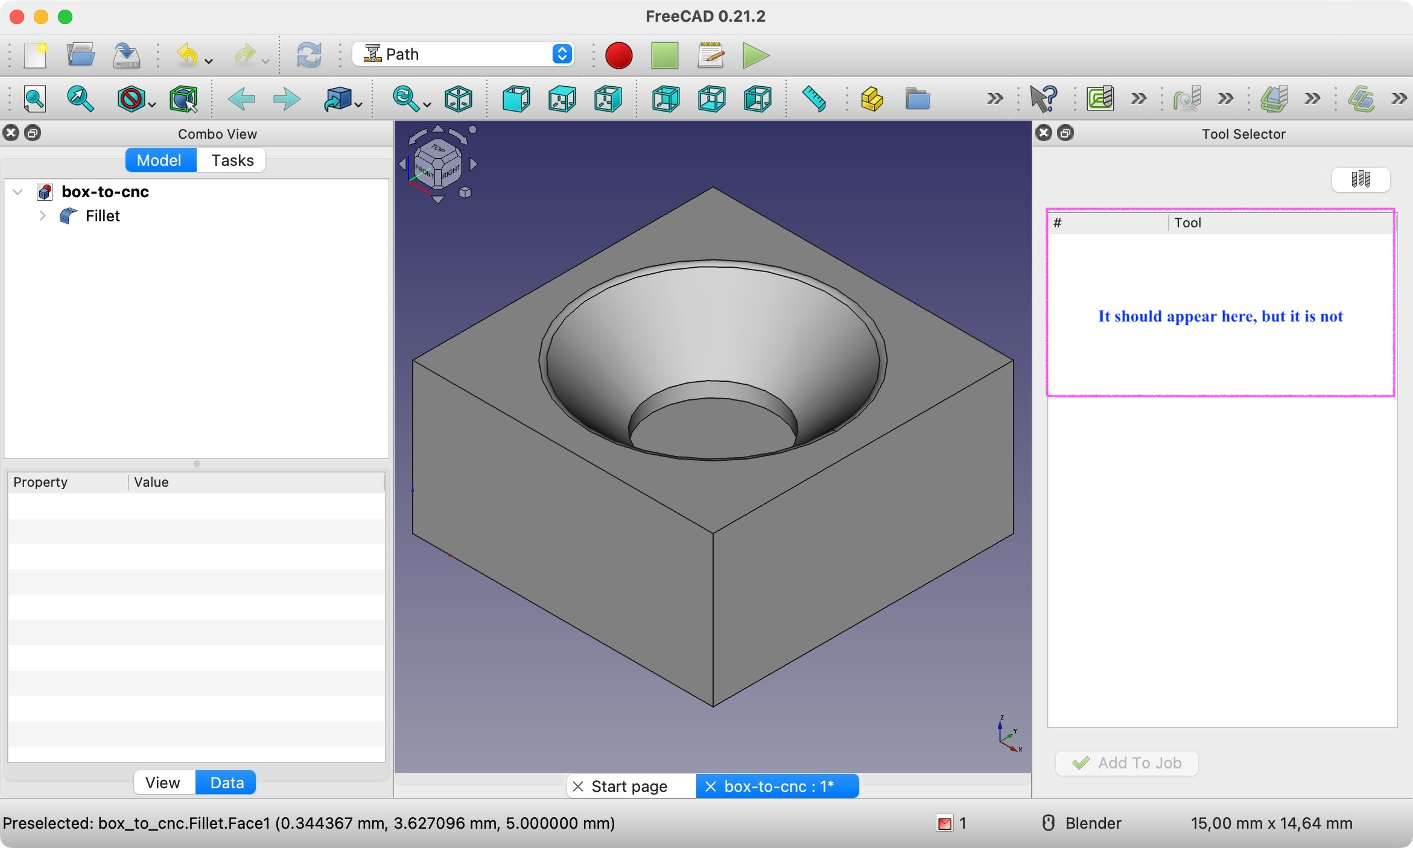This screenshot has width=1413, height=848.
Task: Collapse the box-to-cnc document tree
Action: click(x=17, y=192)
